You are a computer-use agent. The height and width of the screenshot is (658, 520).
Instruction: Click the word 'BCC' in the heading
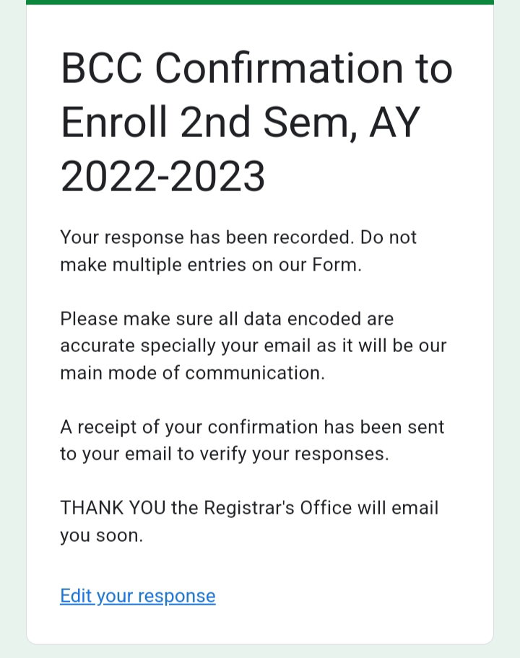(102, 68)
